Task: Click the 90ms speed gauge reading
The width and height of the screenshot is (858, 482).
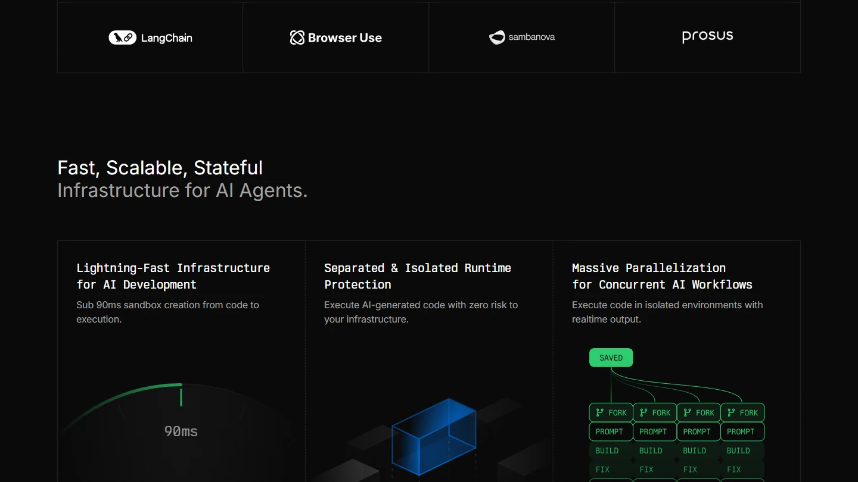Action: (x=181, y=431)
